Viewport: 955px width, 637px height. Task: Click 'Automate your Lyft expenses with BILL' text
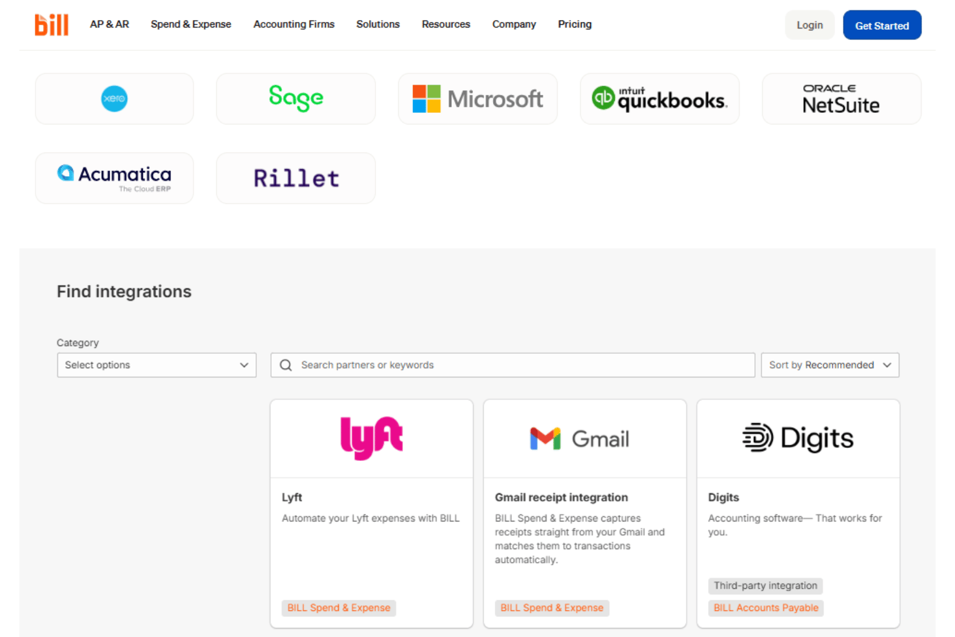(371, 518)
